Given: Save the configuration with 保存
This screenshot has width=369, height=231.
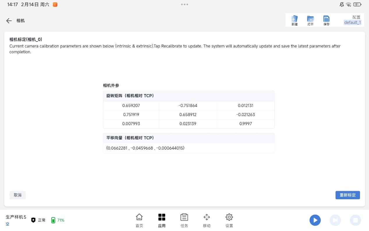Looking at the screenshot, I should point(327,20).
